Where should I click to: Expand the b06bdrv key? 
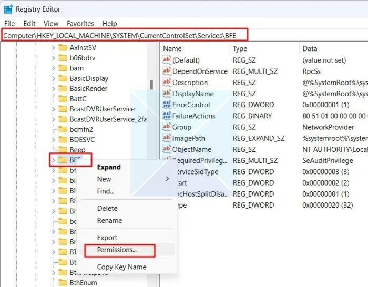click(54, 58)
